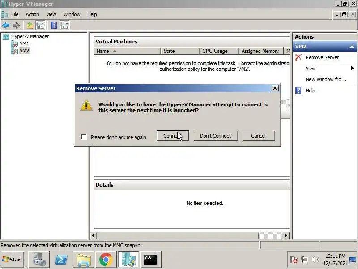This screenshot has width=358, height=269.
Task: Expand the View submenu arrow in Actions
Action: click(x=352, y=69)
